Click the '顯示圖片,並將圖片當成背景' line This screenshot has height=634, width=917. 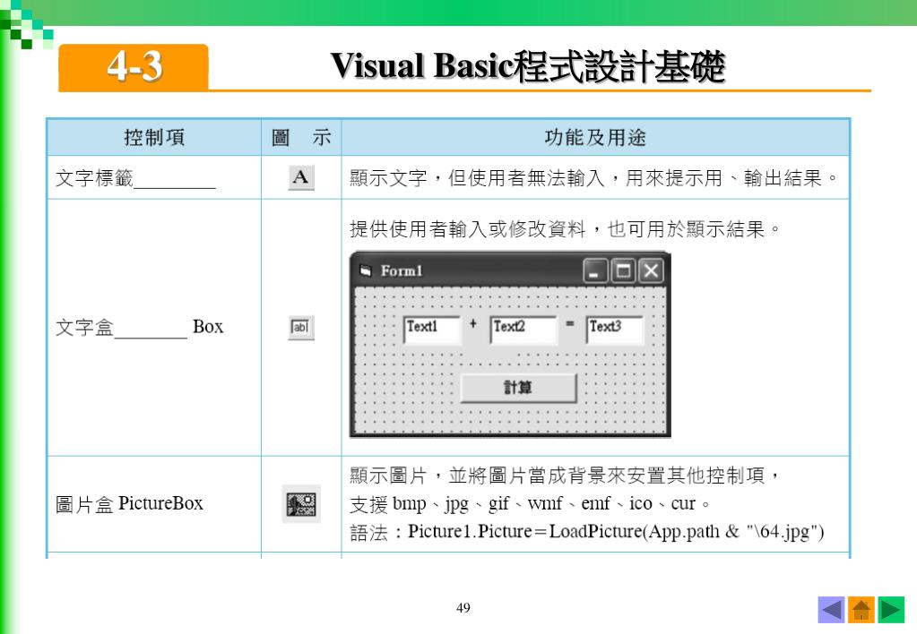coord(566,475)
